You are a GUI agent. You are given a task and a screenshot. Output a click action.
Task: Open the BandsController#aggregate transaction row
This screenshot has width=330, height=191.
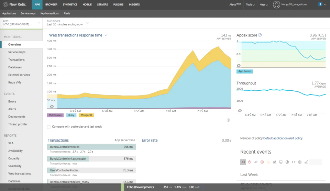point(91,159)
